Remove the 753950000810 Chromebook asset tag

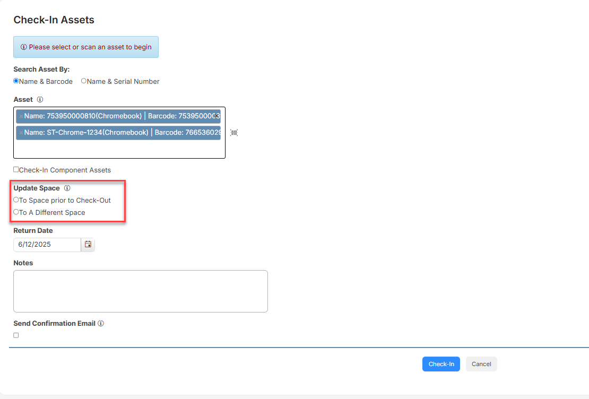(20, 116)
